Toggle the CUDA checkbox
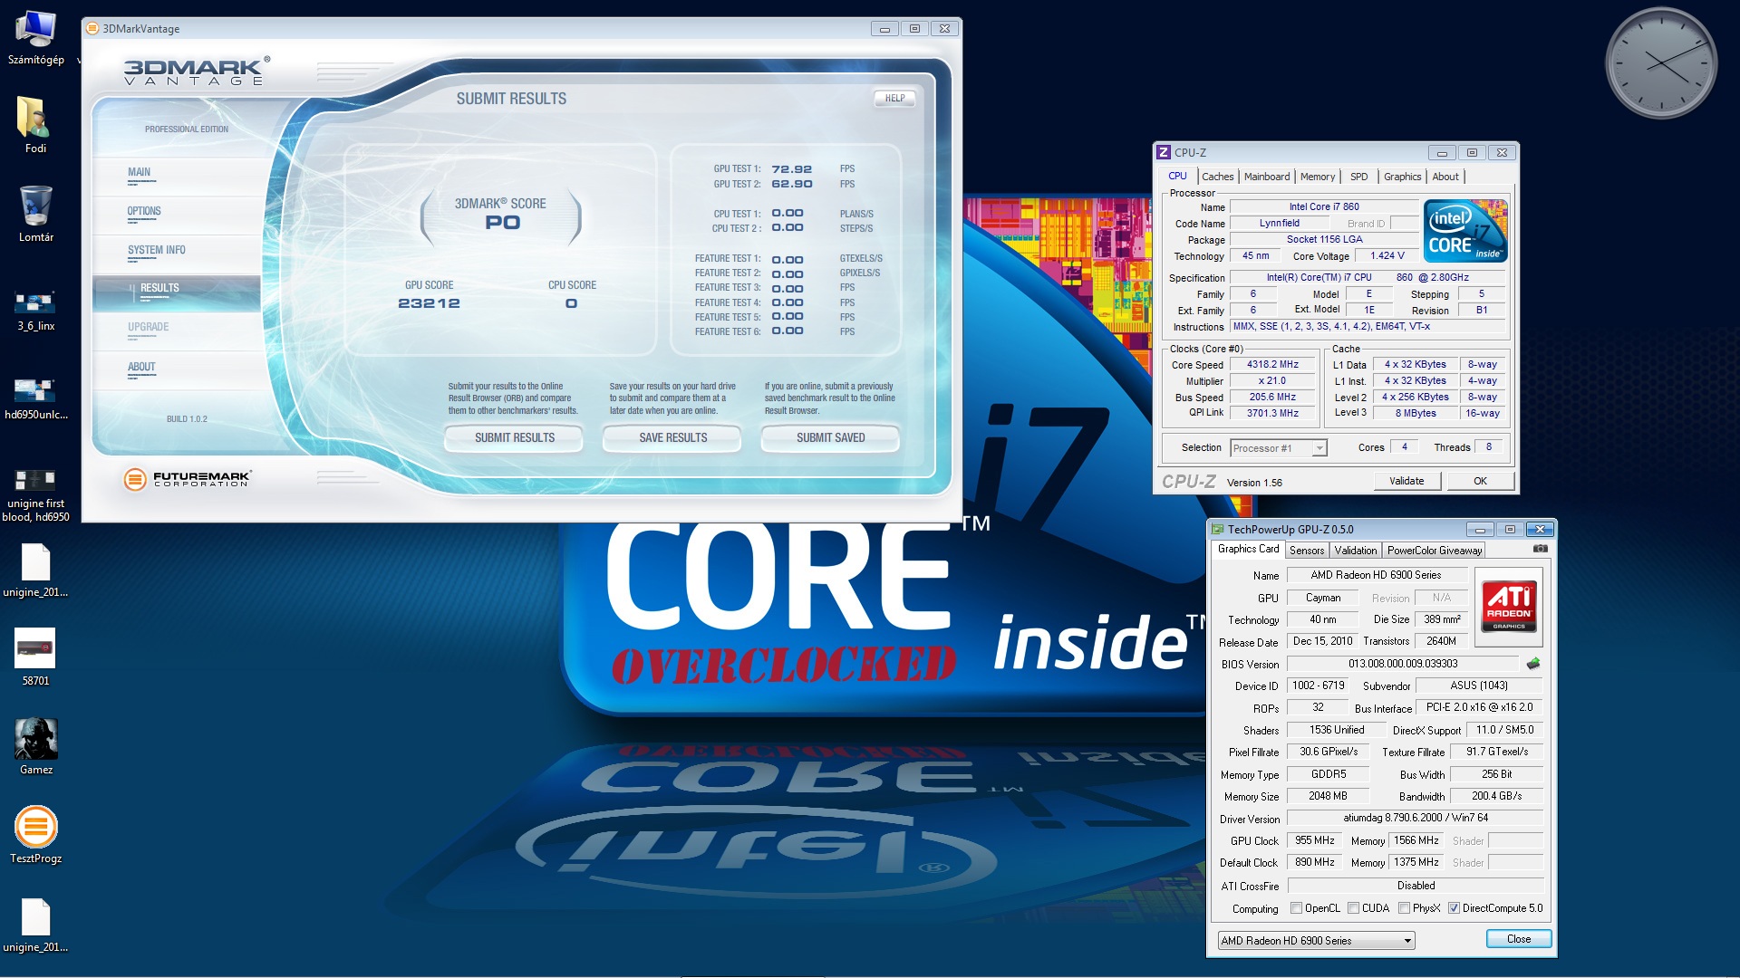The image size is (1740, 978). click(x=1353, y=908)
